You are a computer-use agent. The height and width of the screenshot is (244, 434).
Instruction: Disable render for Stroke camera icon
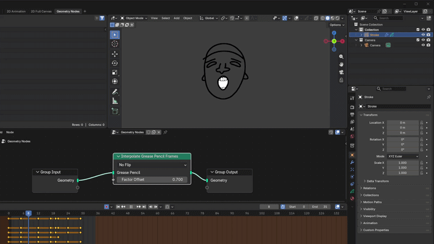(429, 35)
